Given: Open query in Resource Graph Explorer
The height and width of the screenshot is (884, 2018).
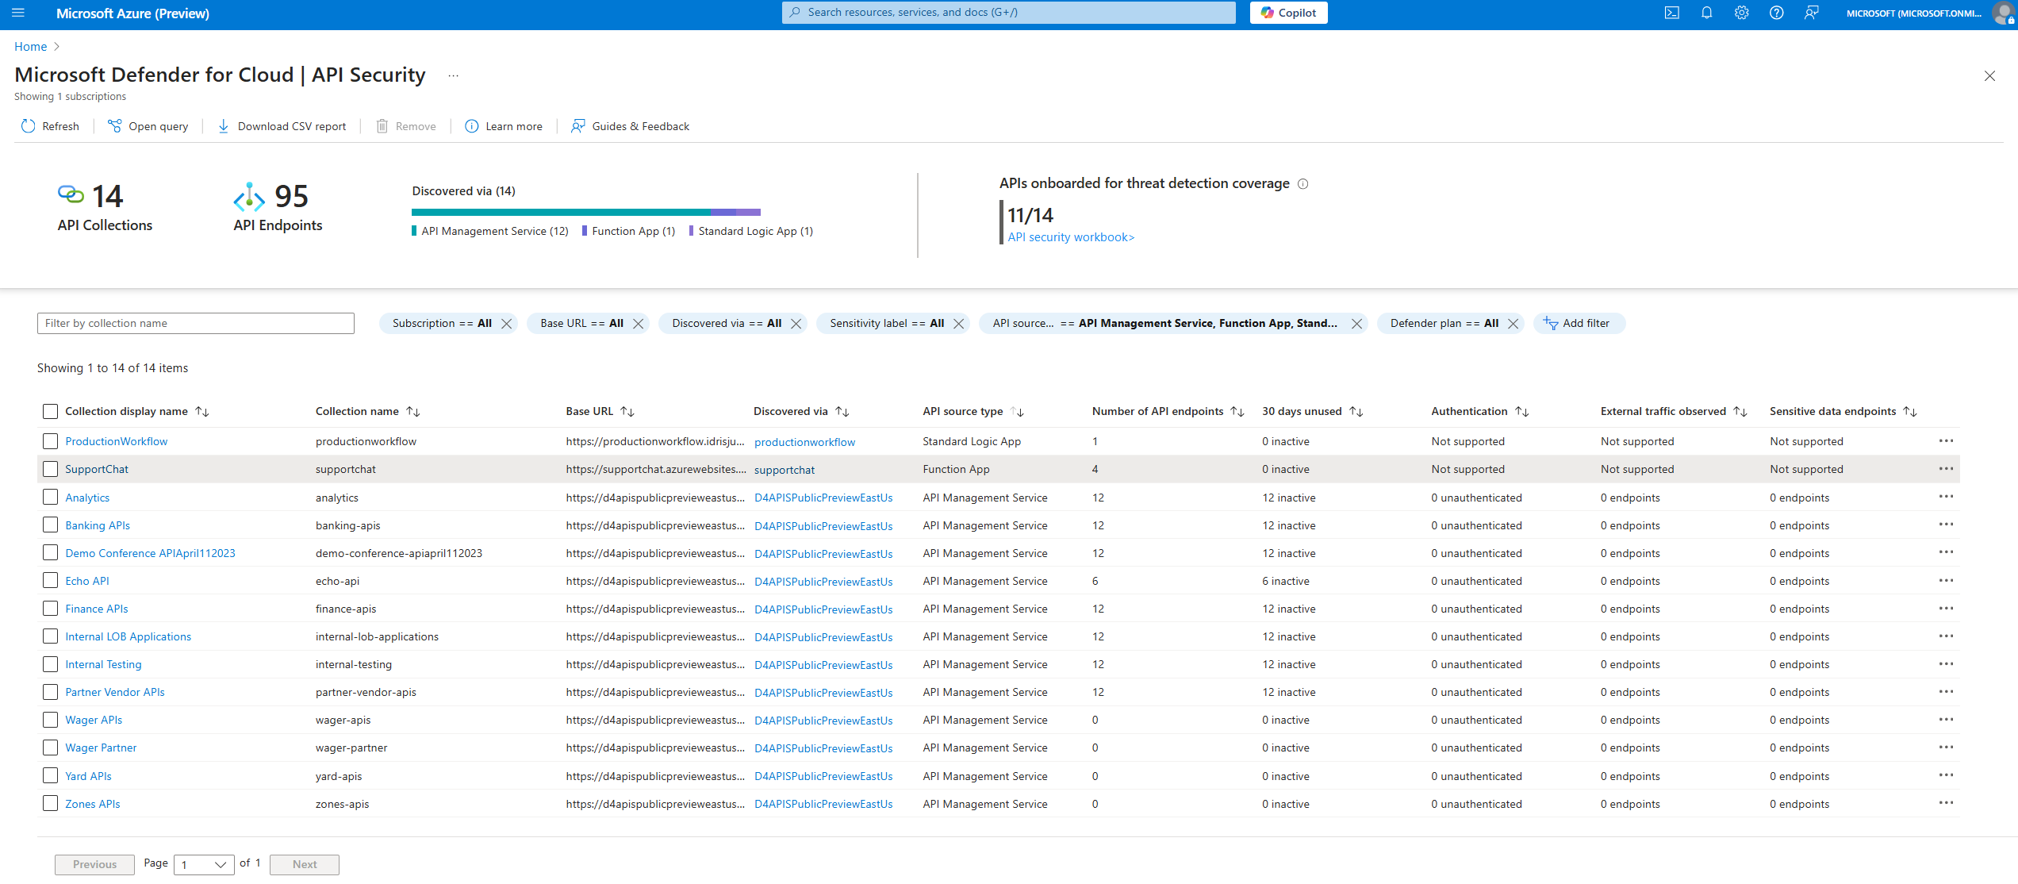Looking at the screenshot, I should (148, 125).
